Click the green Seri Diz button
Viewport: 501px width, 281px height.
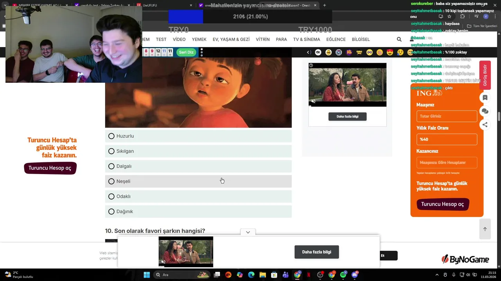(x=186, y=52)
